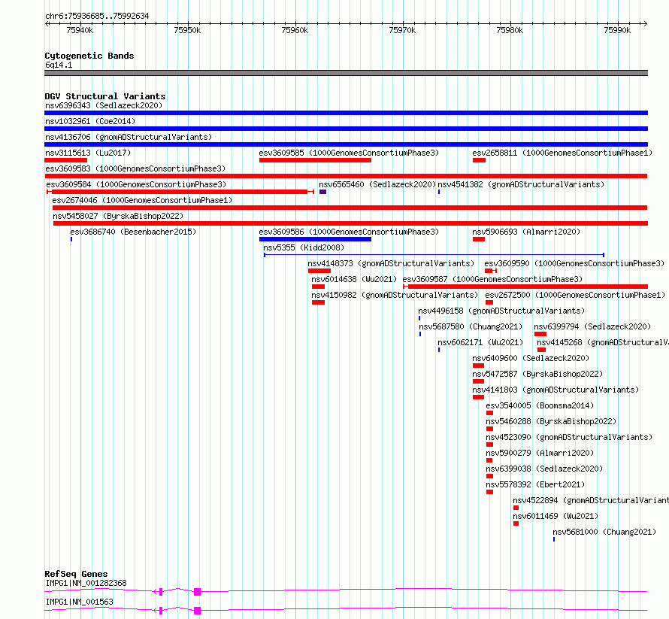Open nsv4136706 (gnomADStructuralVariants) entry
The width and height of the screenshot is (669, 619).
[129, 137]
